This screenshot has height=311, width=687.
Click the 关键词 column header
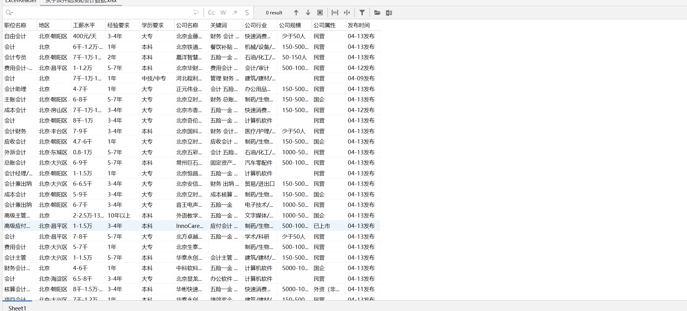[x=226, y=25]
